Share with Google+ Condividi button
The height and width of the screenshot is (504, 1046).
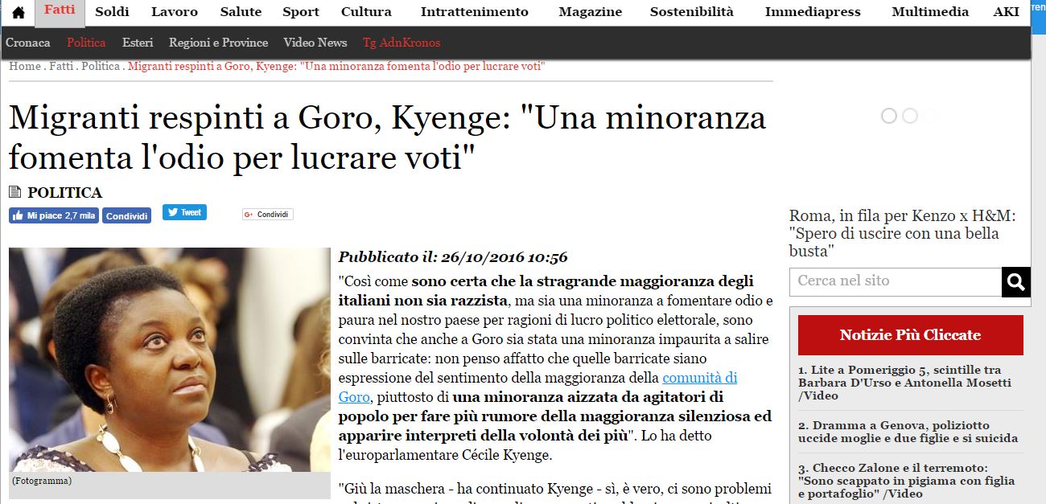click(x=268, y=215)
